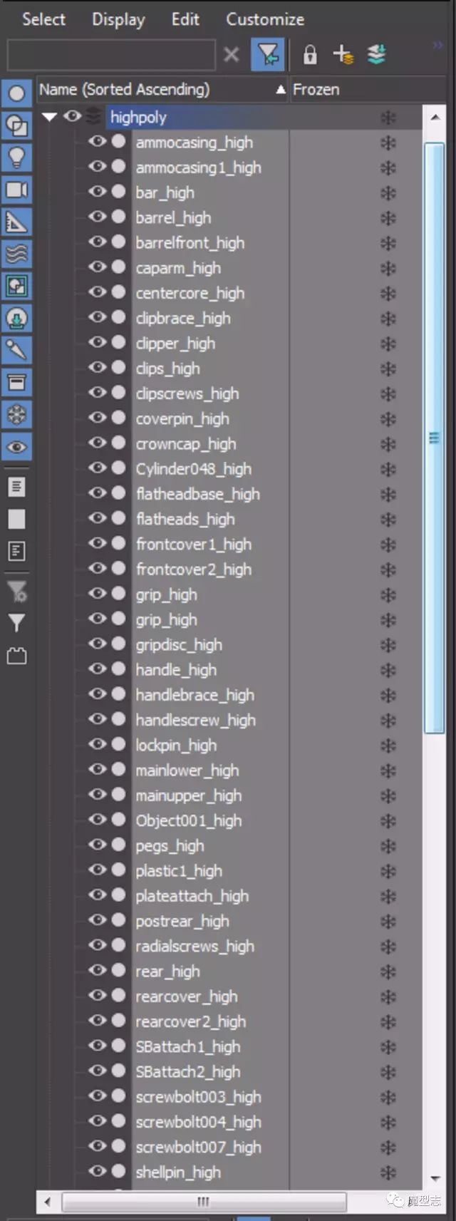Click the funnel icon with gear
The width and height of the screenshot is (456, 1221).
click(x=16, y=591)
